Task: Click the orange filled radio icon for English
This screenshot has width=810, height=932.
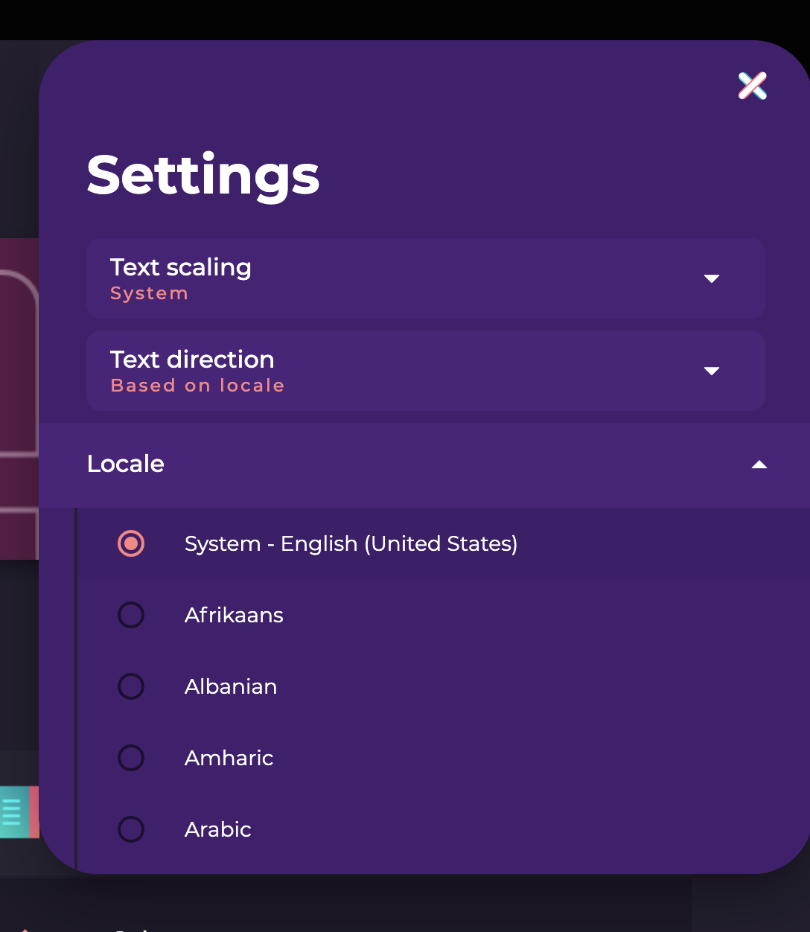Action: click(131, 543)
